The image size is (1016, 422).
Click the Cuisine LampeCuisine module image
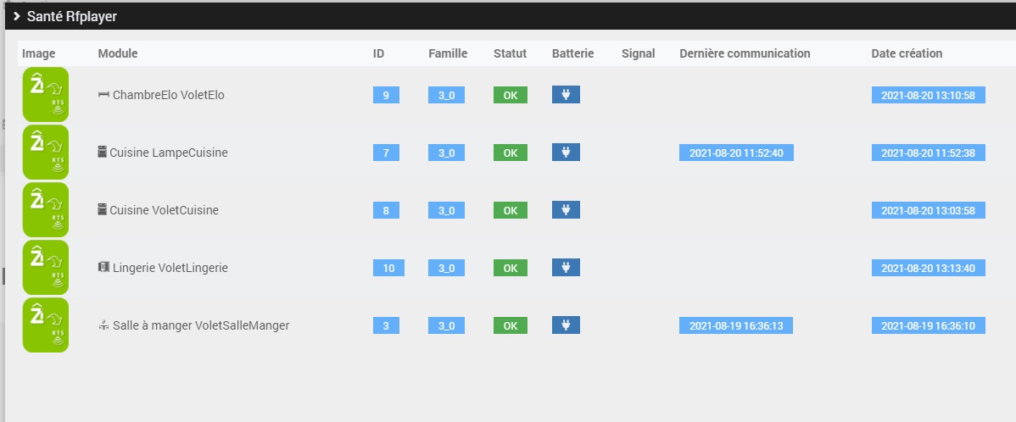pyautogui.click(x=45, y=153)
